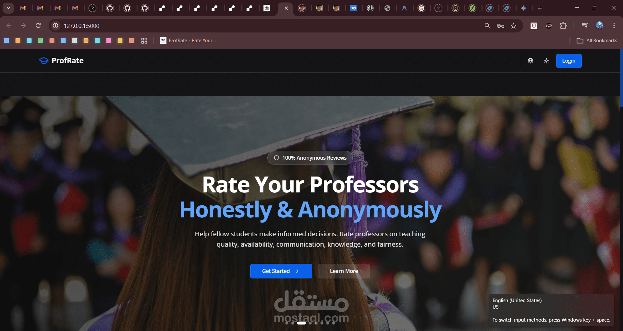Click the ProfRate brand name text

click(67, 61)
